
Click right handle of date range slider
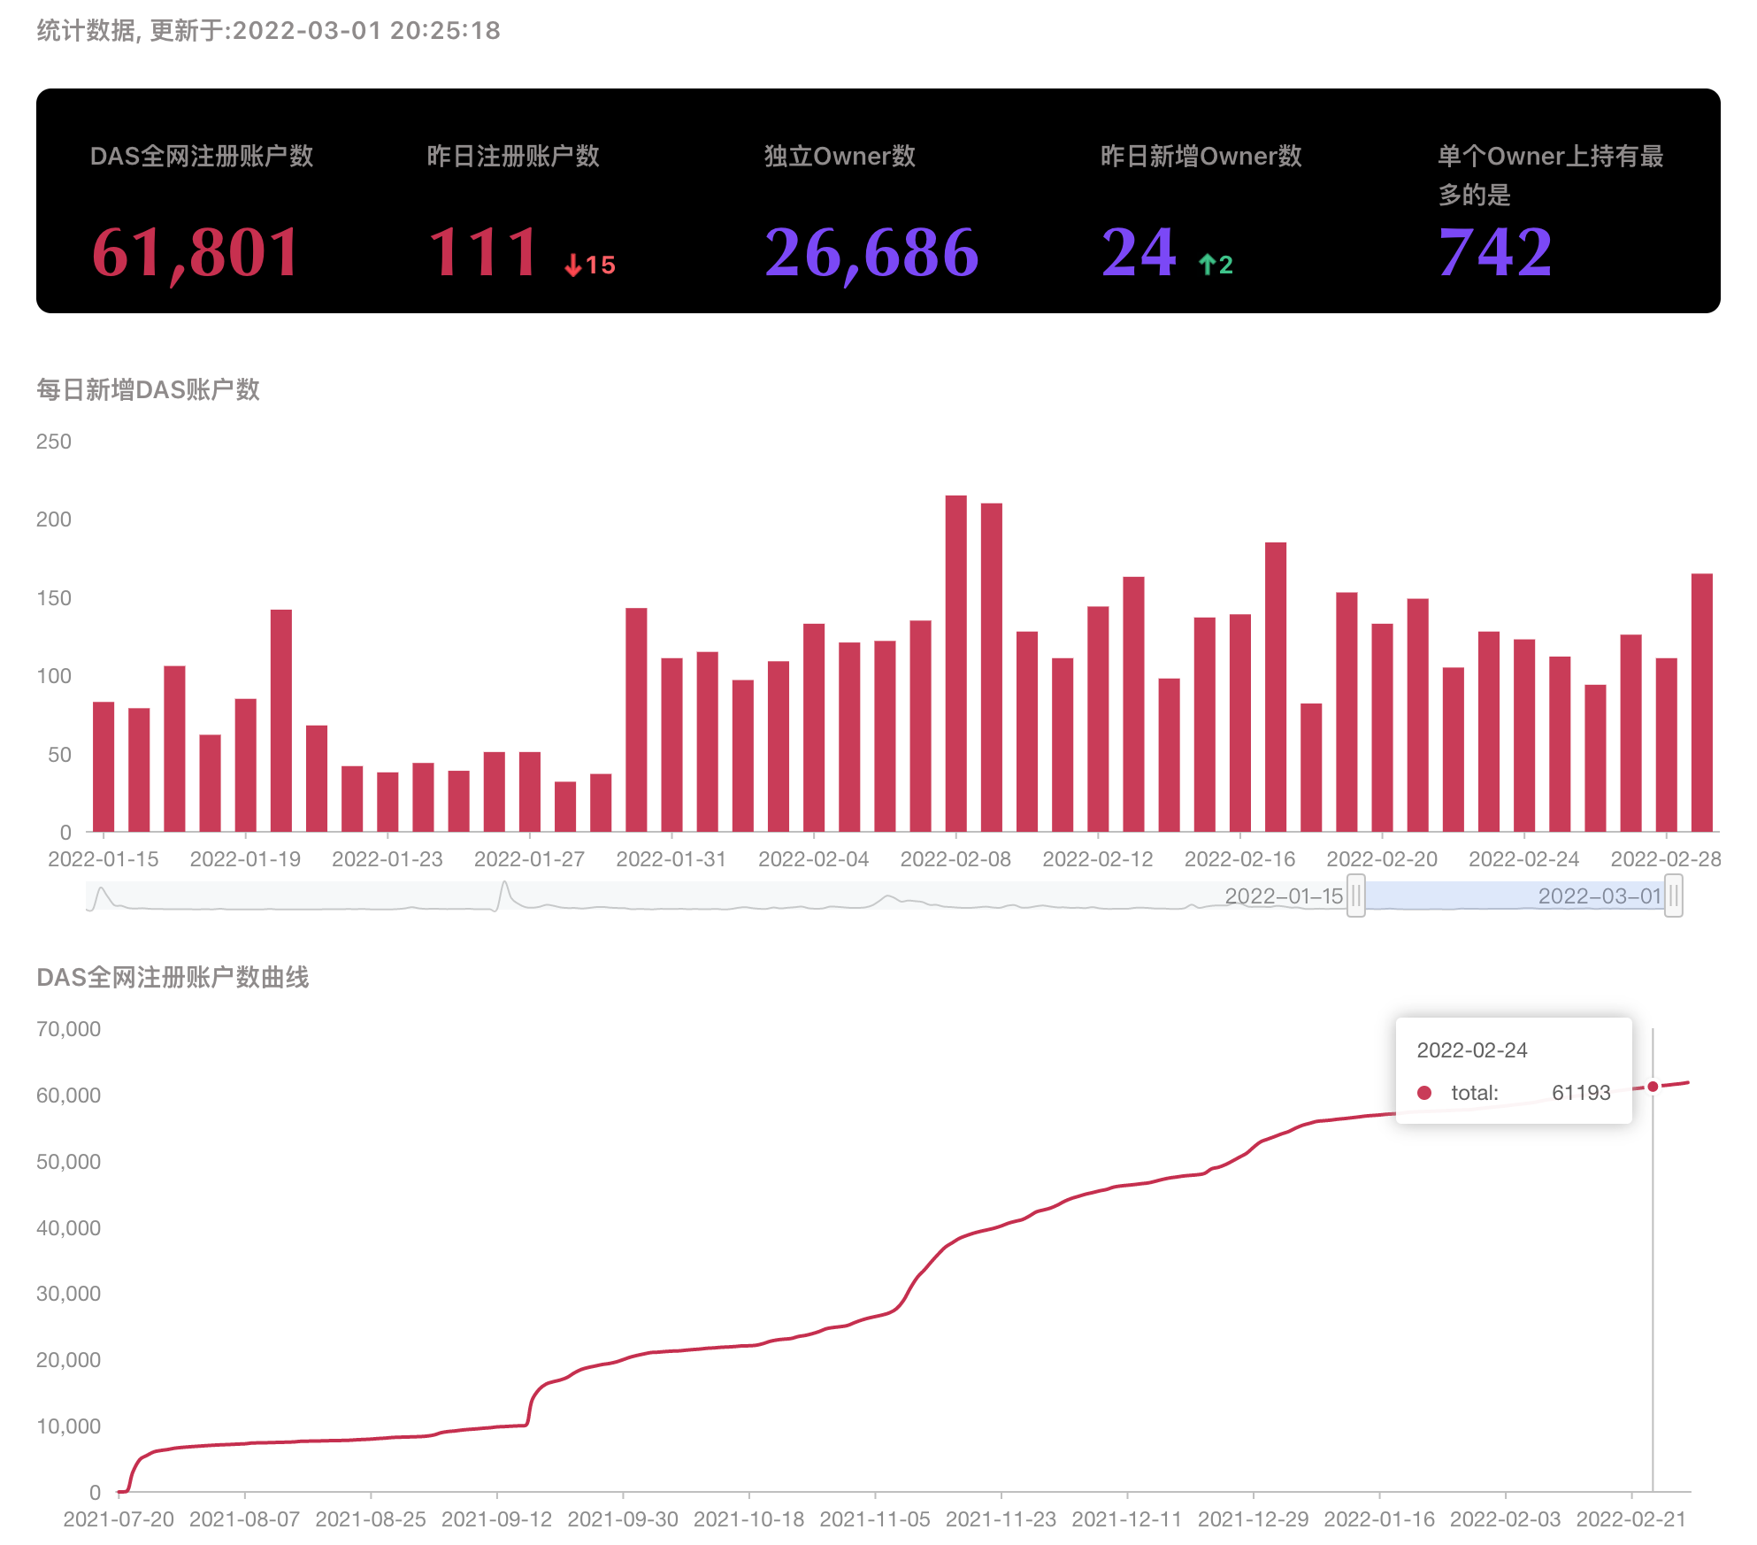coord(1673,895)
